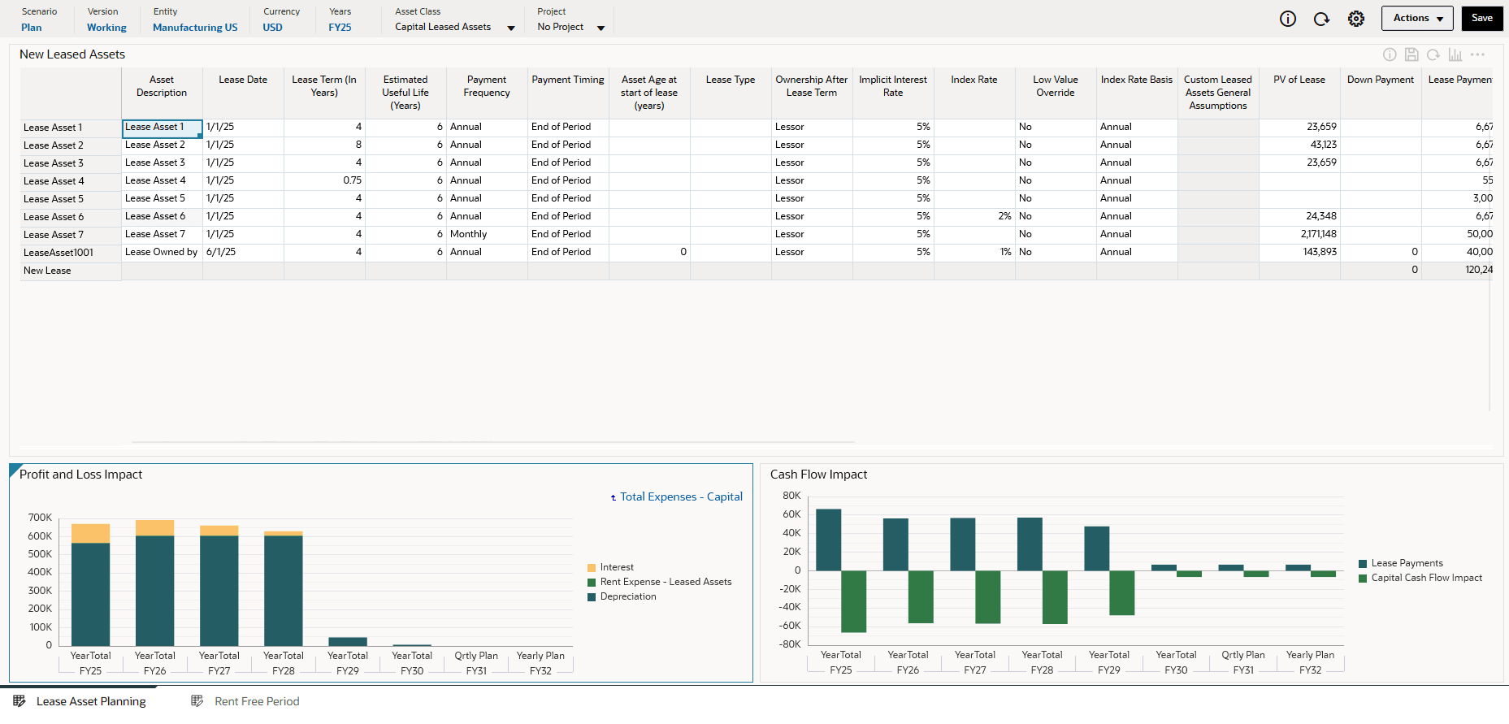Click the grid panel bar chart icon
The height and width of the screenshot is (724, 1509).
(1455, 54)
